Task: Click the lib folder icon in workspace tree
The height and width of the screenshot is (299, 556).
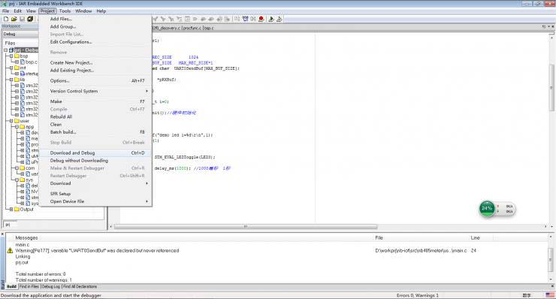Action: (17, 80)
